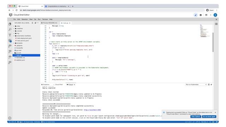Go back in the browser

[x=10, y=10]
